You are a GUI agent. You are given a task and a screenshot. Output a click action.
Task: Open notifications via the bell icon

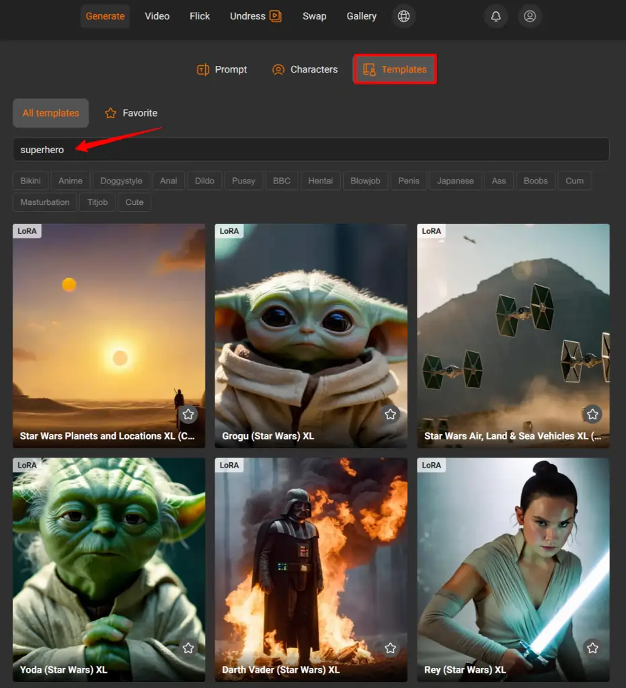pos(496,16)
